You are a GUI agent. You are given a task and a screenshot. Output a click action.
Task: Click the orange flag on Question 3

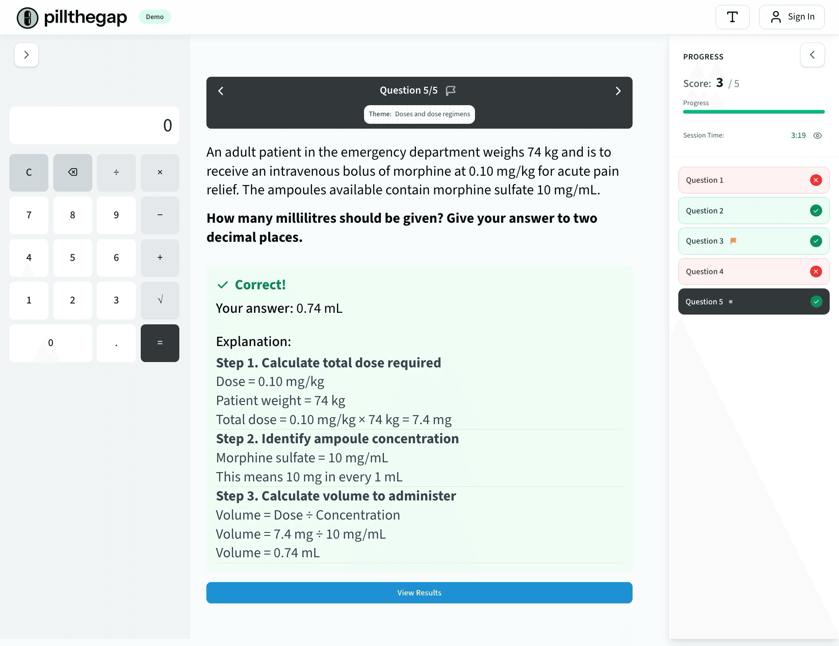[733, 241]
